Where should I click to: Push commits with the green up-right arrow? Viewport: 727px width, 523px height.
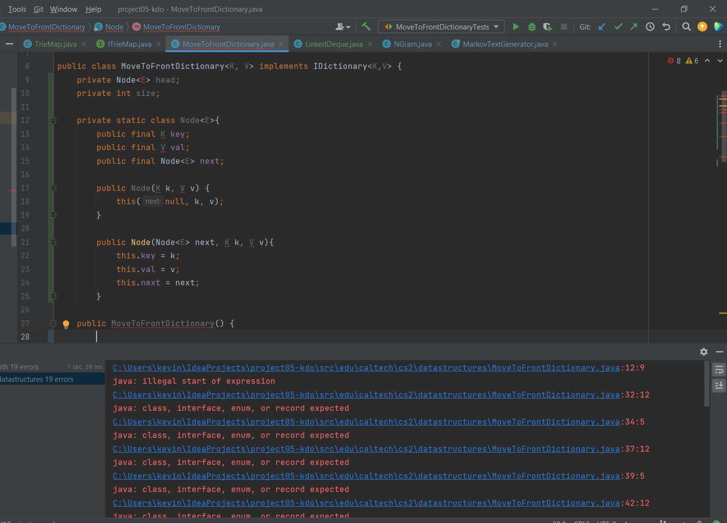(634, 27)
